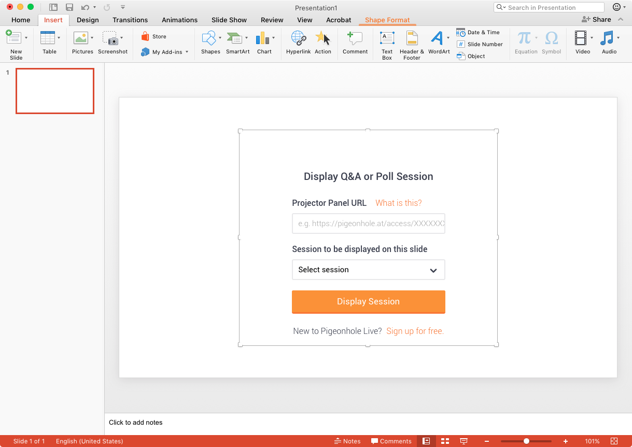Switch to Slide Sorter view
The image size is (632, 447).
445,441
